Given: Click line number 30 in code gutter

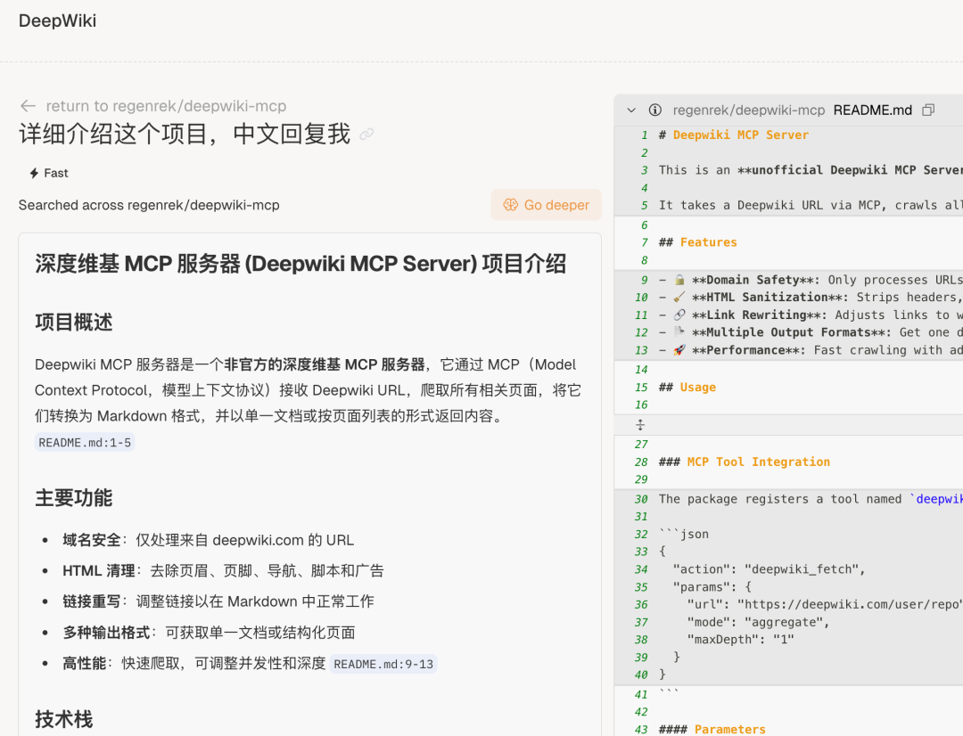Looking at the screenshot, I should tap(641, 500).
